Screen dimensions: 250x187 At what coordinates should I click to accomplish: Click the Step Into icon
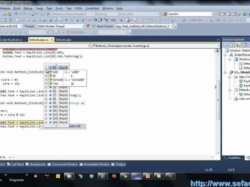click(95, 20)
